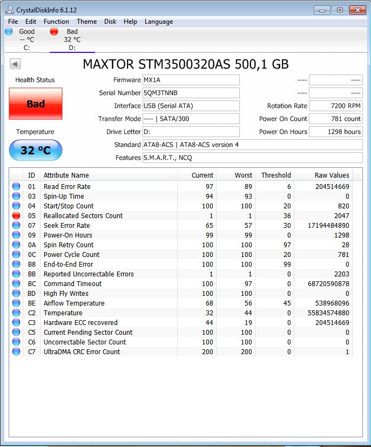Select the Good C: drive tab
Viewport: 371px width, 447px height.
click(27, 39)
